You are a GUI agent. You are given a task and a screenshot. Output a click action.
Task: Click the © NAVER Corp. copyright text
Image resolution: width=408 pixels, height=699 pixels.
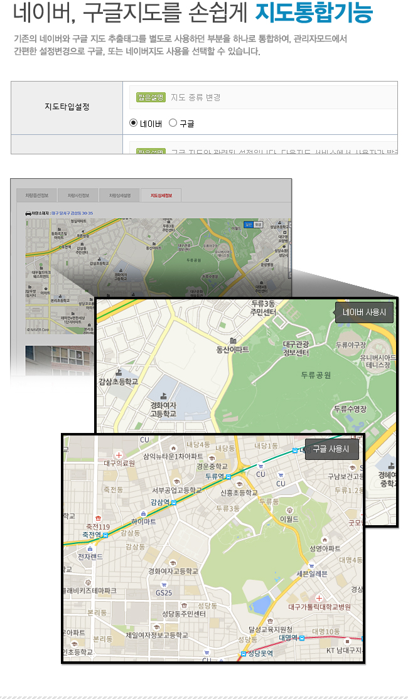[38, 330]
